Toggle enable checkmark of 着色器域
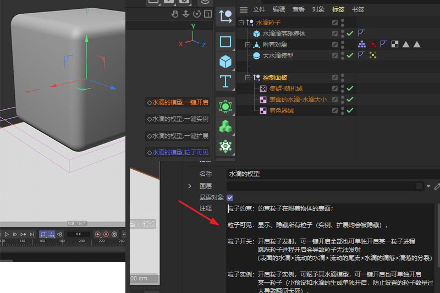This screenshot has height=293, width=440. pyautogui.click(x=350, y=110)
